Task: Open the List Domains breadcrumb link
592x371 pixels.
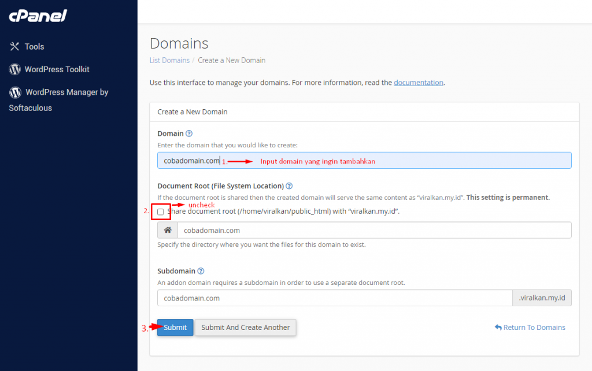Action: coord(169,60)
